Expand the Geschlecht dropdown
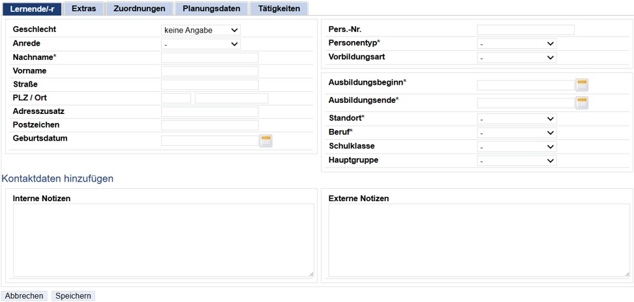Image resolution: width=634 pixels, height=302 pixels. (x=200, y=30)
